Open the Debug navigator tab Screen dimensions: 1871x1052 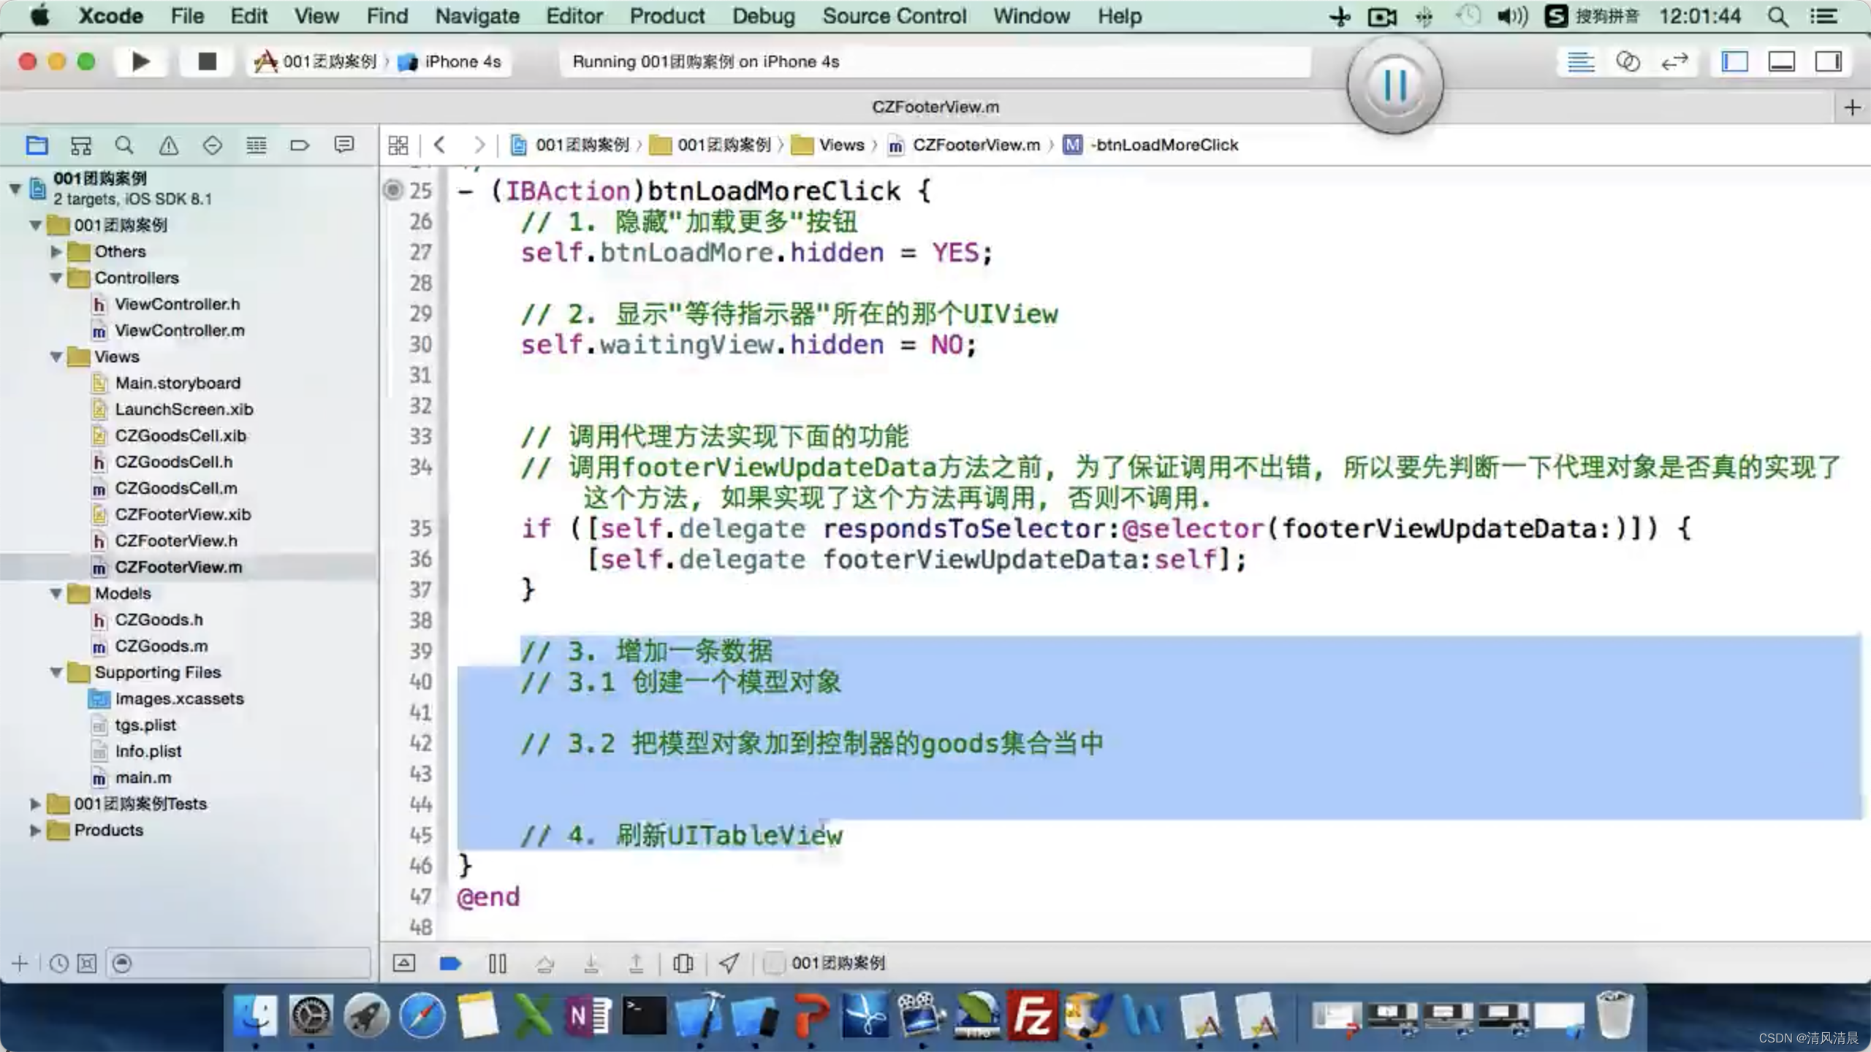point(256,145)
